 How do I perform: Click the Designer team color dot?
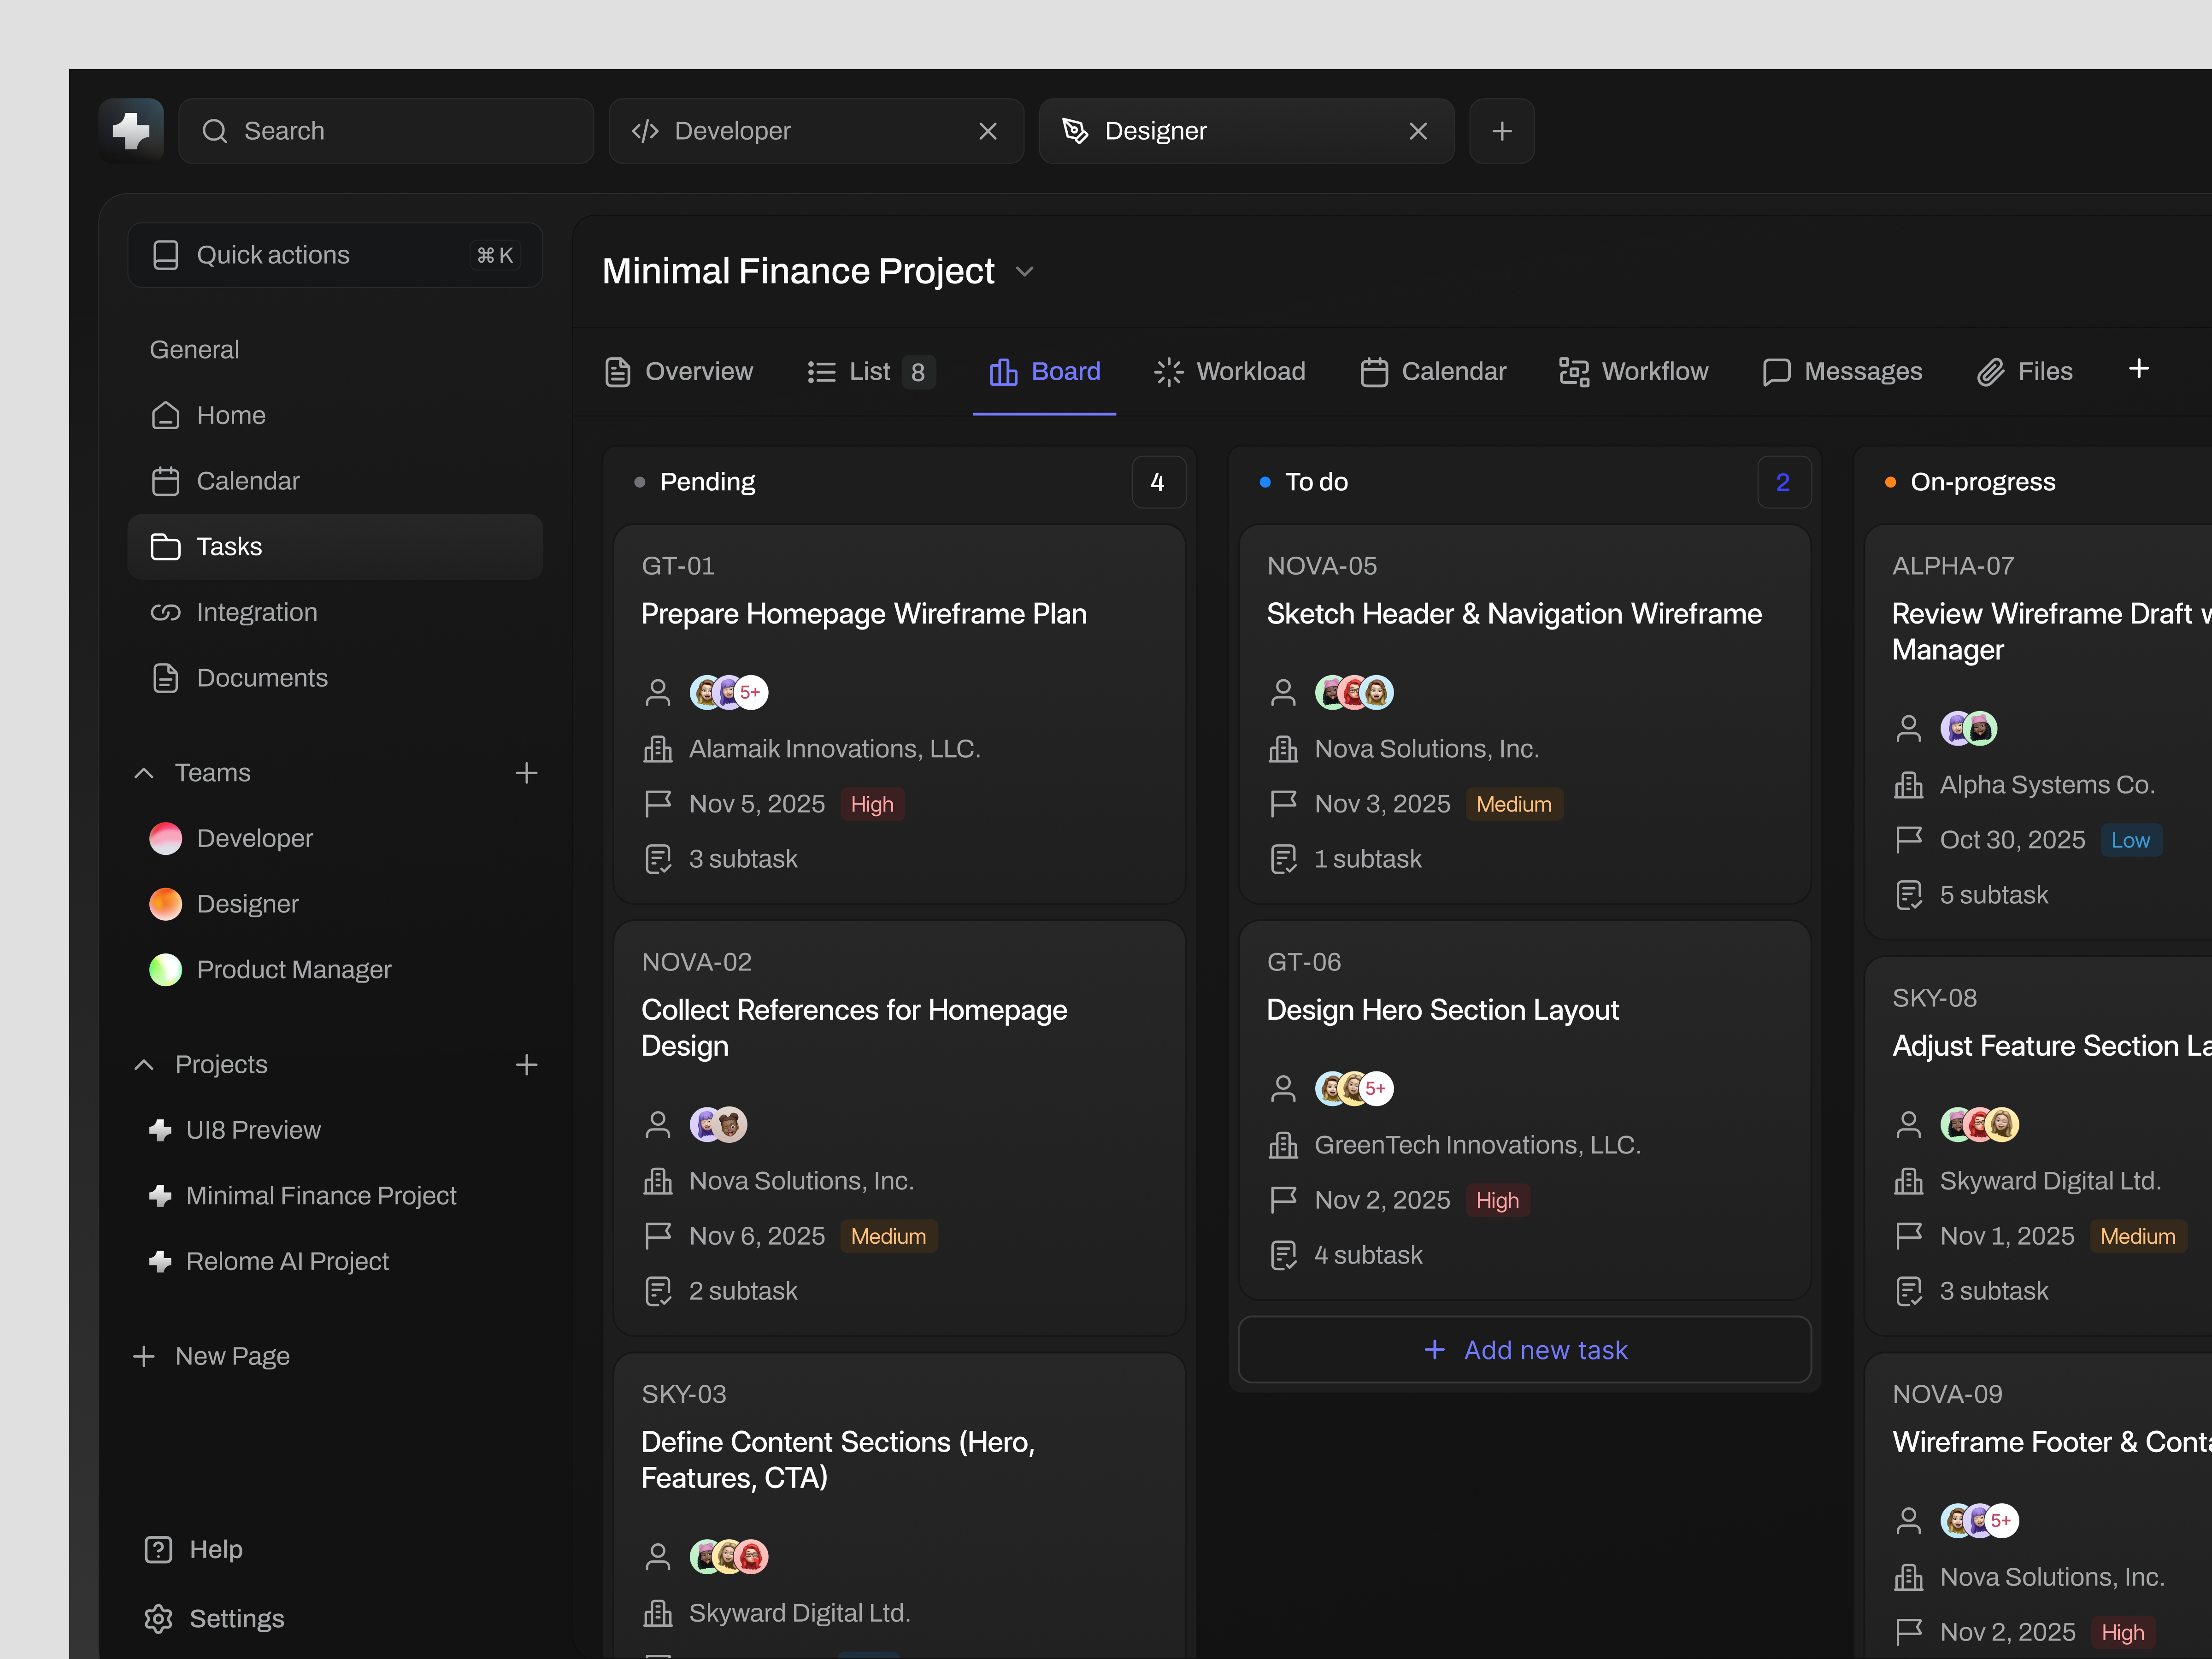(166, 904)
